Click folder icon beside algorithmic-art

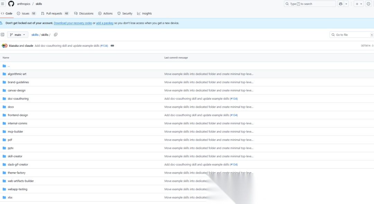point(4,74)
